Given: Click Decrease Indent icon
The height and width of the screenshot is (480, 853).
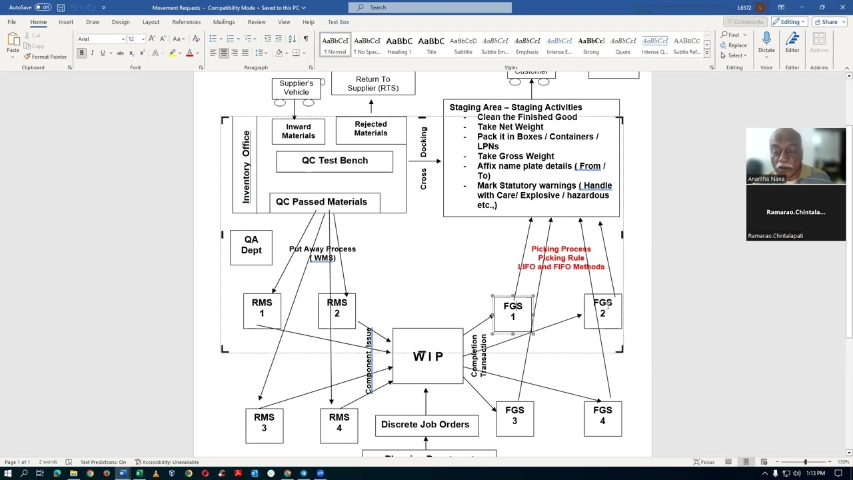Looking at the screenshot, I should (267, 39).
